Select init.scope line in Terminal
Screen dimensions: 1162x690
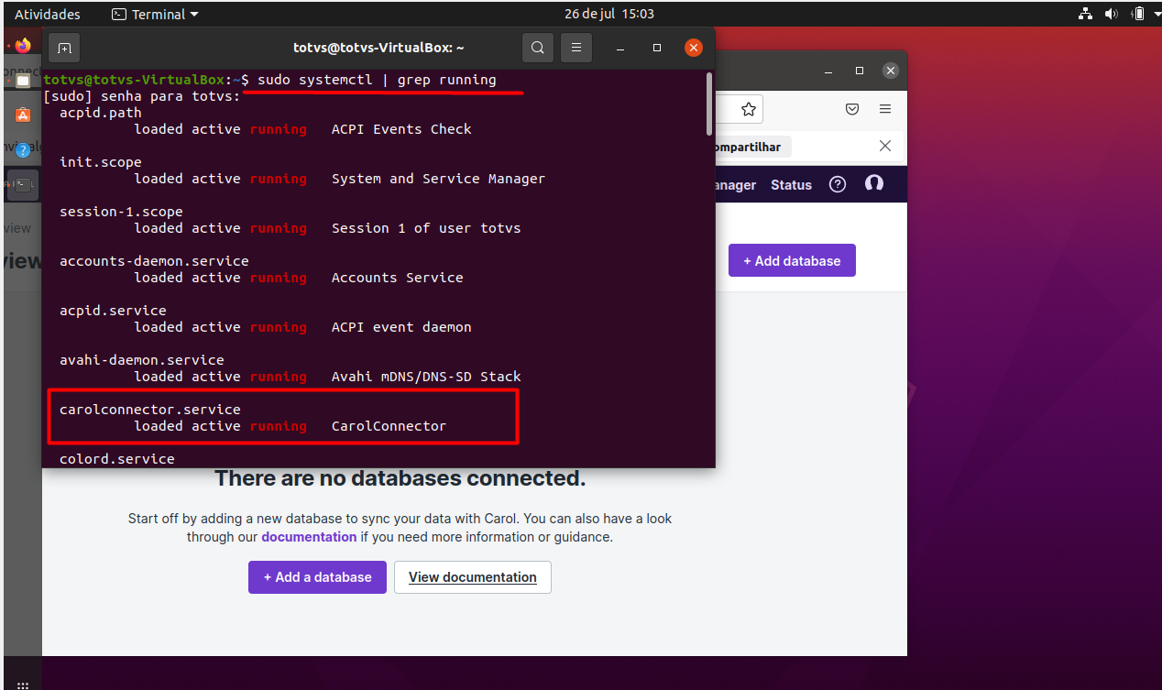pyautogui.click(x=101, y=162)
